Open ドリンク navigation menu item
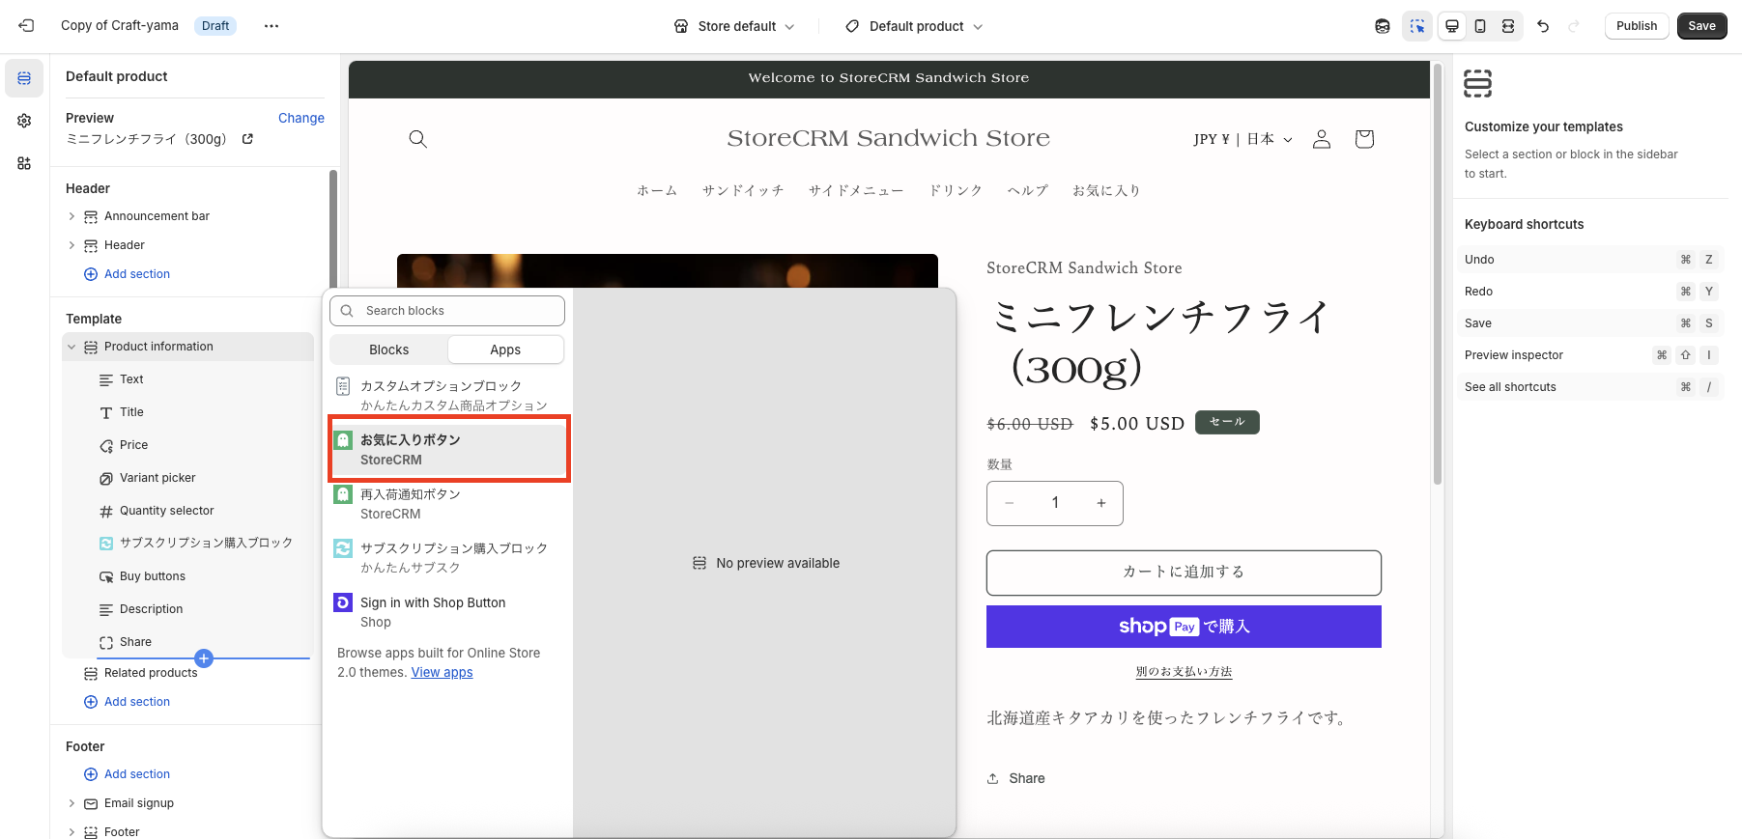This screenshot has height=839, width=1742. click(x=956, y=191)
